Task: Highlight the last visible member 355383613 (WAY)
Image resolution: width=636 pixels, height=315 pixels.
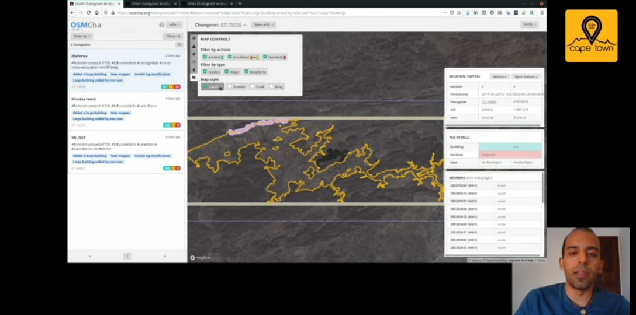Action: tap(463, 247)
